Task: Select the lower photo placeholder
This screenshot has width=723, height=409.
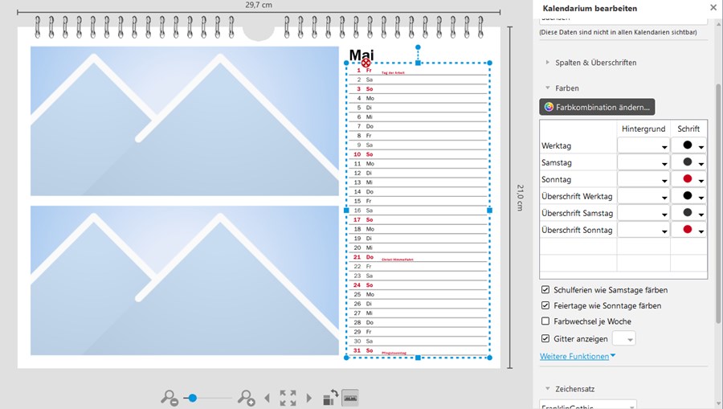Action: tap(185, 280)
